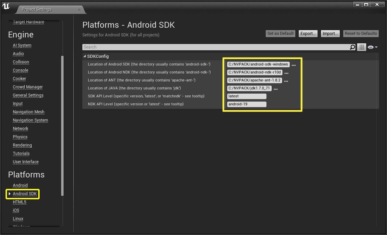Open Rendering settings
The height and width of the screenshot is (235, 387).
coord(22,145)
